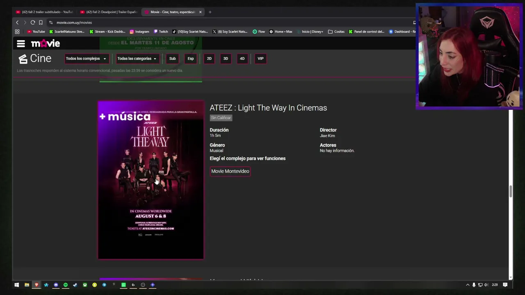Open Telegram from the taskbar
Image resolution: width=525 pixels, height=295 pixels.
point(104,285)
